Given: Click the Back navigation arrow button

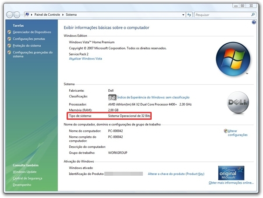Looking at the screenshot, I should (10, 15).
